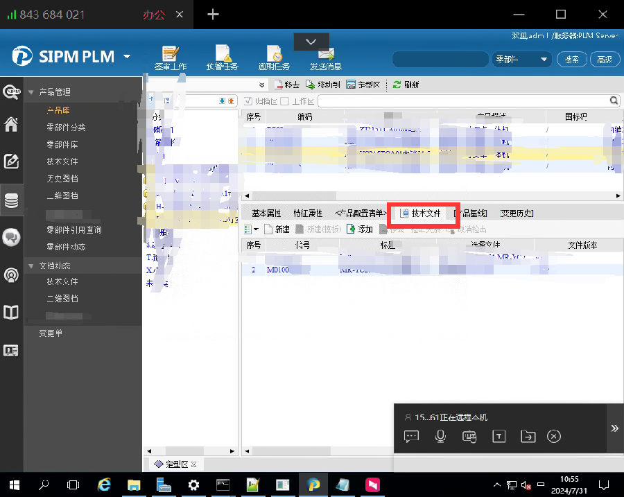This screenshot has width=624, height=497.
Task: Click the 高级 advanced search button
Action: (604, 60)
